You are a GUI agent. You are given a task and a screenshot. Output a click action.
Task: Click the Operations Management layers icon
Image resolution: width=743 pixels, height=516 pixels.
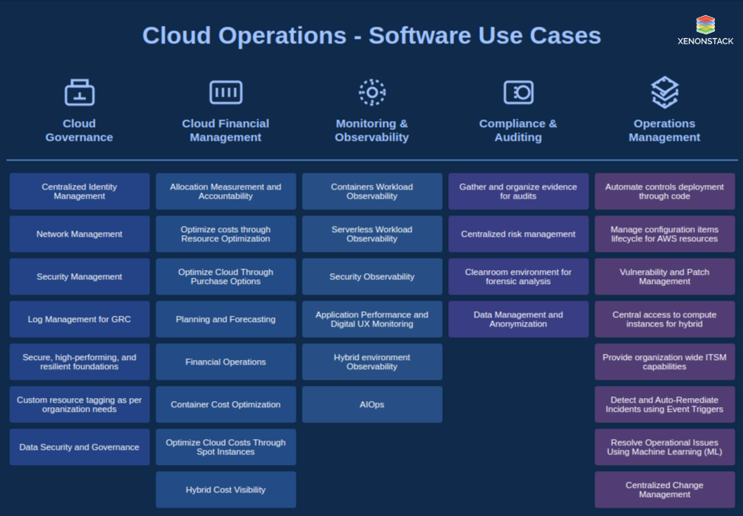[664, 90]
